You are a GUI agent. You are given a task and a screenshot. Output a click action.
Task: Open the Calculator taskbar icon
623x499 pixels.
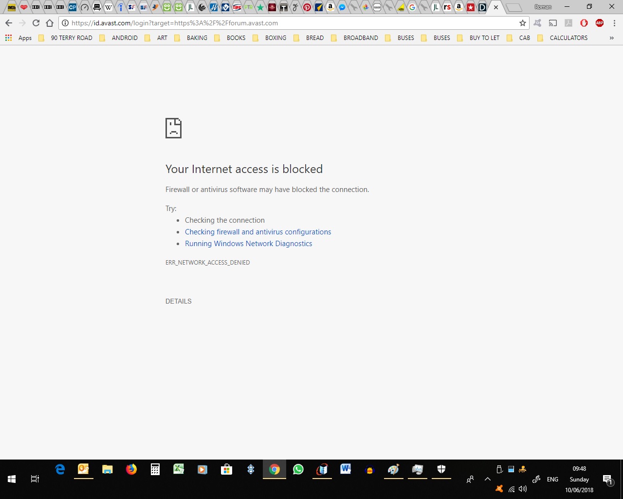(155, 469)
